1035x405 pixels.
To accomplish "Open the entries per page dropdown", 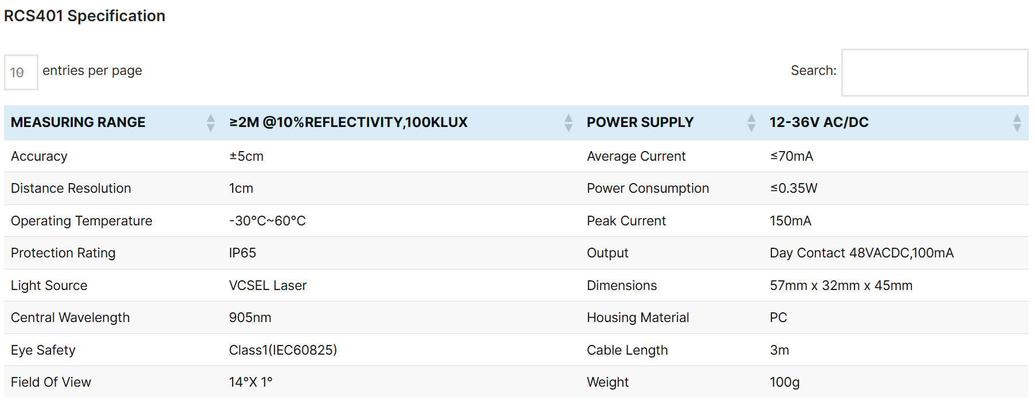I will point(21,72).
